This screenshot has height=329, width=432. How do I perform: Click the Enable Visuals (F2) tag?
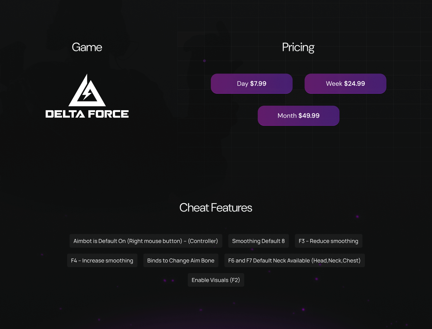pos(216,280)
